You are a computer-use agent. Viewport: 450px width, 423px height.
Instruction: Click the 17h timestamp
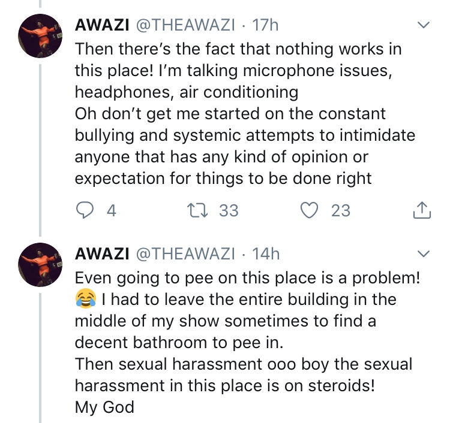pos(266,26)
